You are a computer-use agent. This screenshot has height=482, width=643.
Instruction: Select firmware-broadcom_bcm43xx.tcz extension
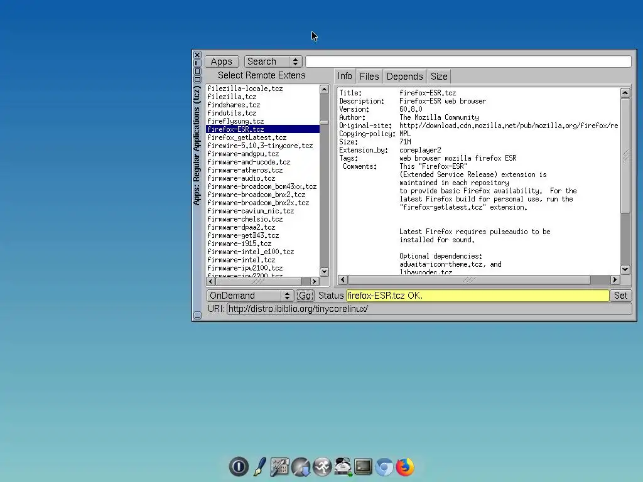click(262, 186)
